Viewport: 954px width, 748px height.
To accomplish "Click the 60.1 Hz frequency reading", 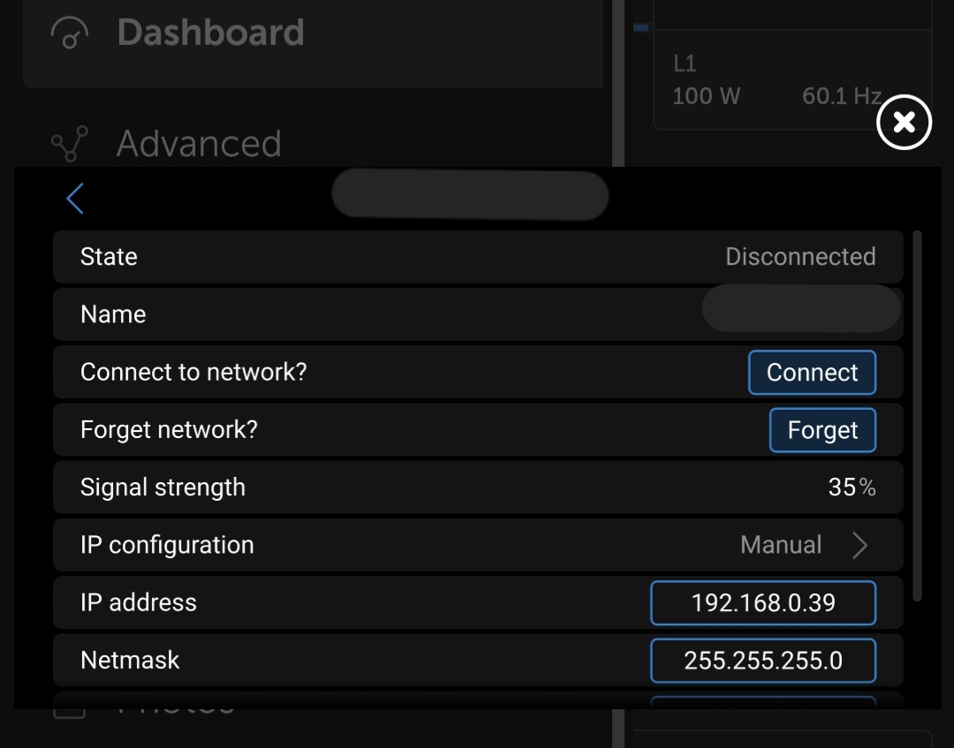I will pos(841,95).
